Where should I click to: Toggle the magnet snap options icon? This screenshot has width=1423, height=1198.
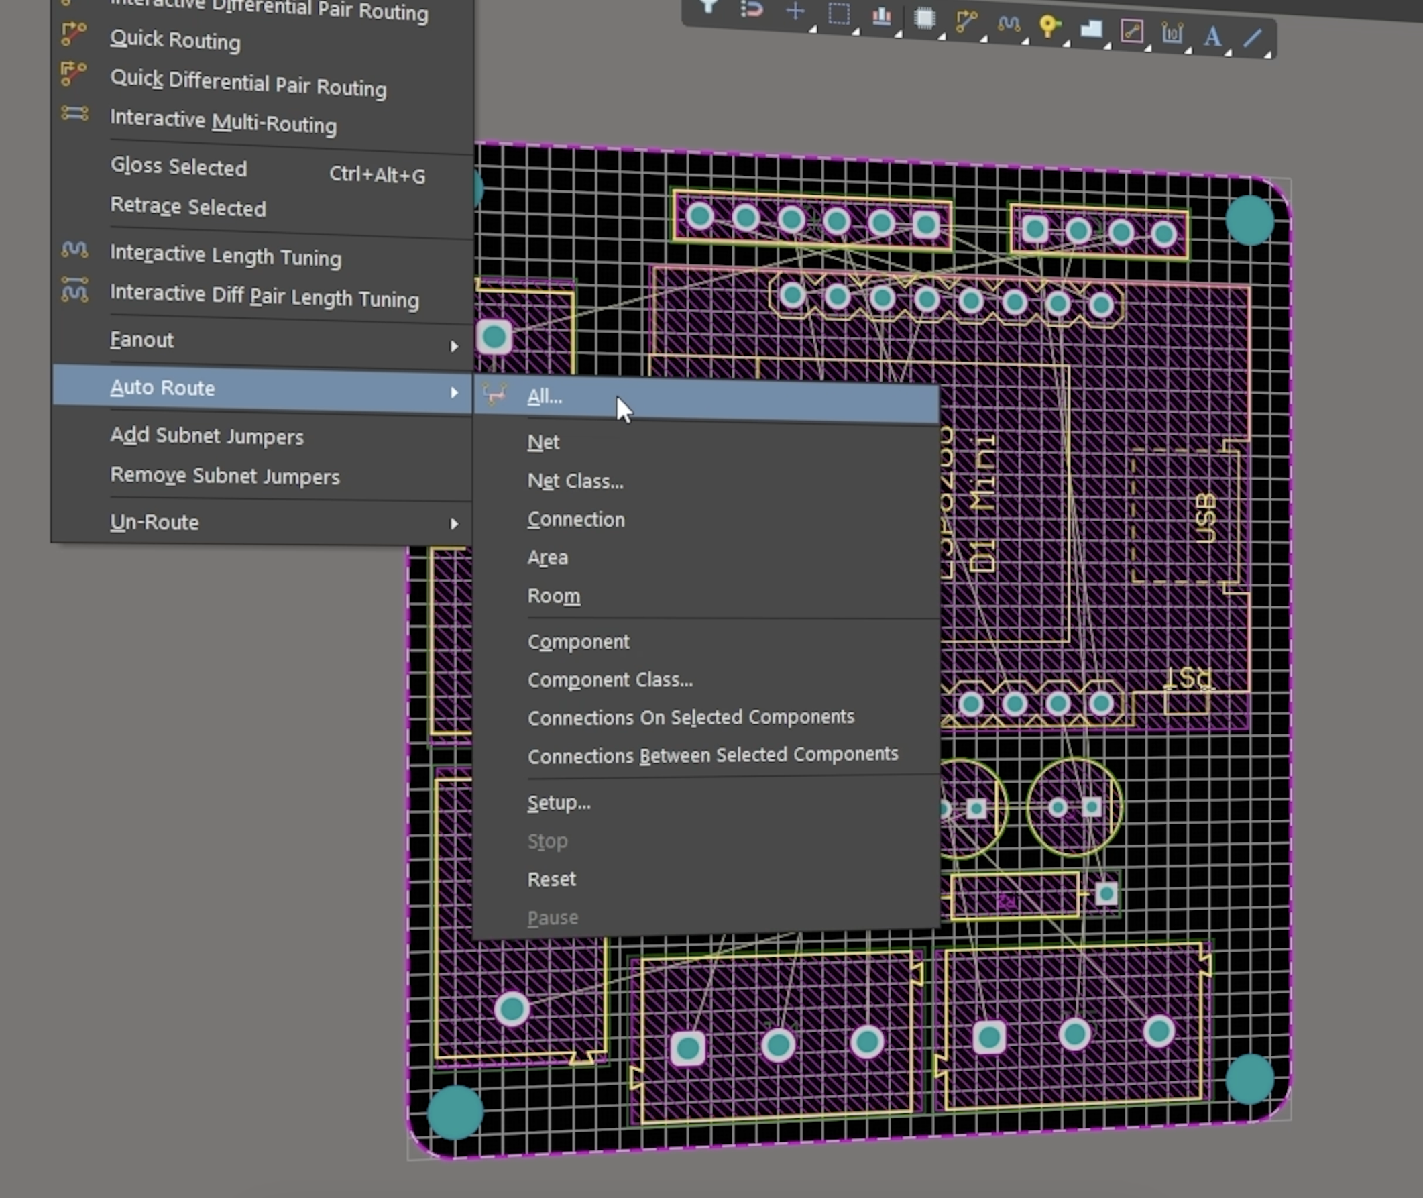tap(751, 9)
